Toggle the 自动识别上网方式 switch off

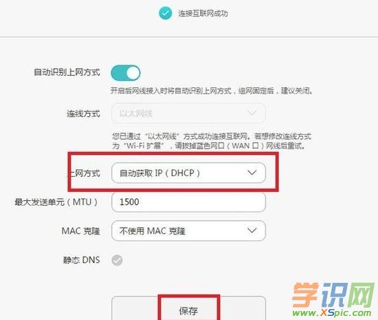126,73
